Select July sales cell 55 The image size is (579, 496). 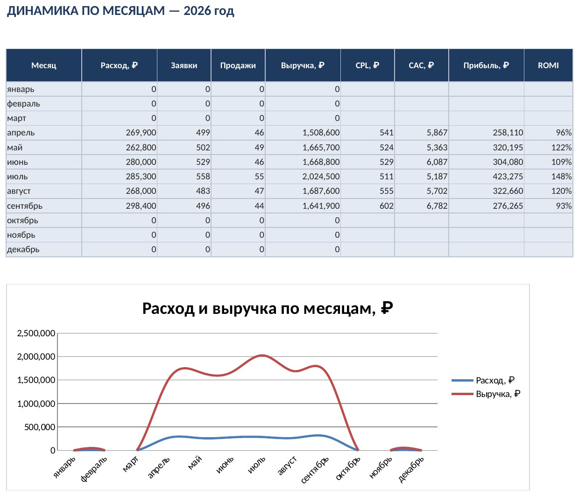(x=238, y=177)
